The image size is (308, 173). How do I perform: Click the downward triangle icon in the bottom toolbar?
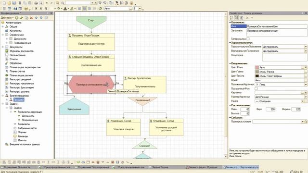pos(103,162)
